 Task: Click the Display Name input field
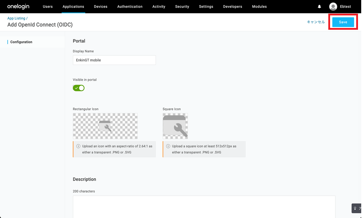point(114,60)
